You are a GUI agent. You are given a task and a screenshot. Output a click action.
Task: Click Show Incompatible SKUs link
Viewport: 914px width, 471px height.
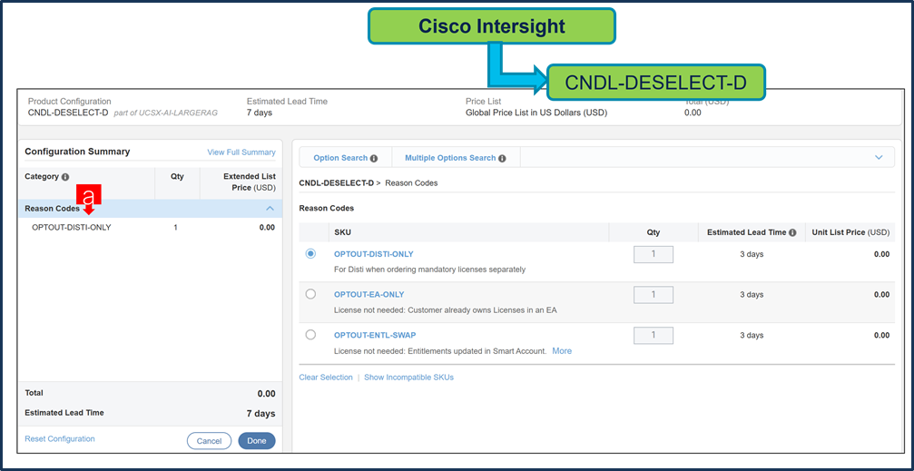[408, 378]
